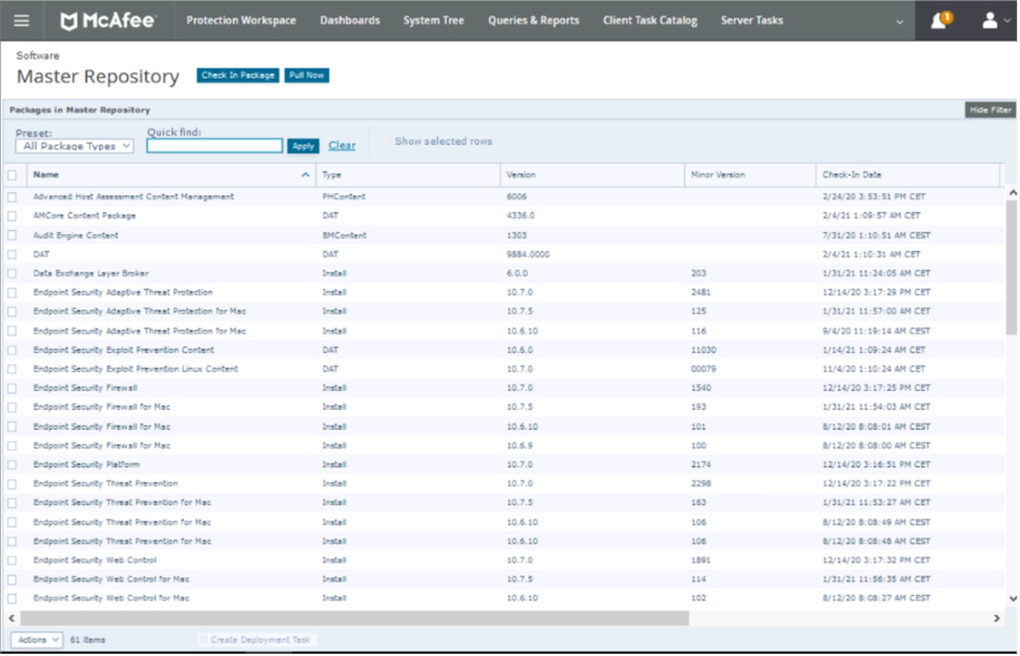Select 'Audit Engine Content' name
Image resolution: width=1020 pixels, height=656 pixels.
coord(76,235)
